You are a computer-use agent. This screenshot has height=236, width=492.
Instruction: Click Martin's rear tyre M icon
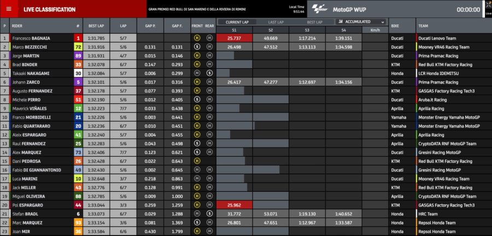coord(209,56)
